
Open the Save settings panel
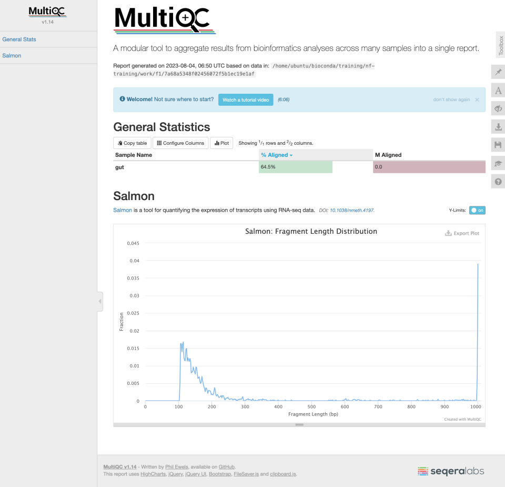tap(498, 145)
